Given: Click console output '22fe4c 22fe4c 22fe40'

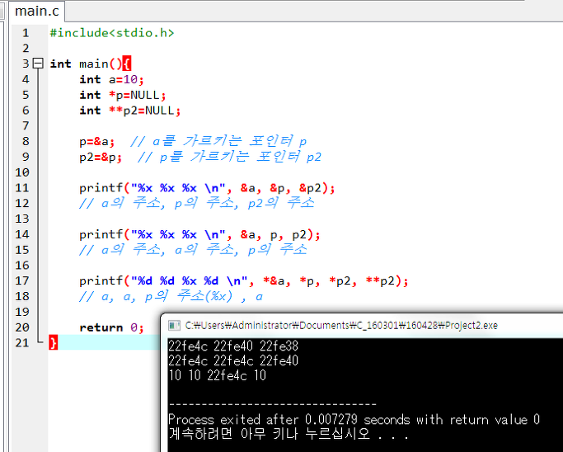Looking at the screenshot, I should pyautogui.click(x=233, y=360).
